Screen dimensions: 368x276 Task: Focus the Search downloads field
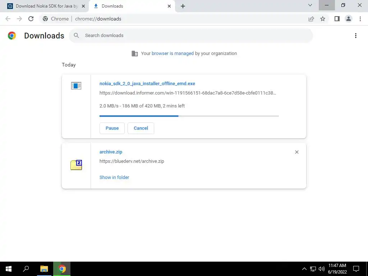[x=191, y=36]
